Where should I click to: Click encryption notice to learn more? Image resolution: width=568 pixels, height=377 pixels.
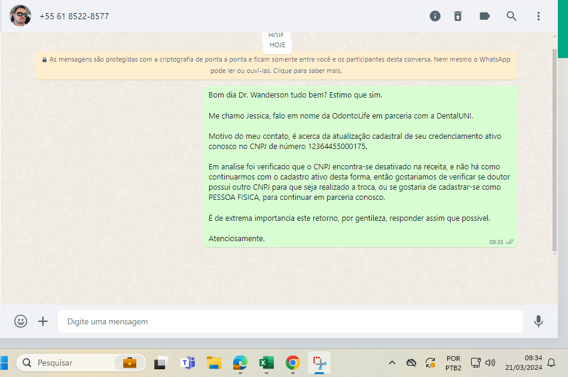pyautogui.click(x=276, y=65)
